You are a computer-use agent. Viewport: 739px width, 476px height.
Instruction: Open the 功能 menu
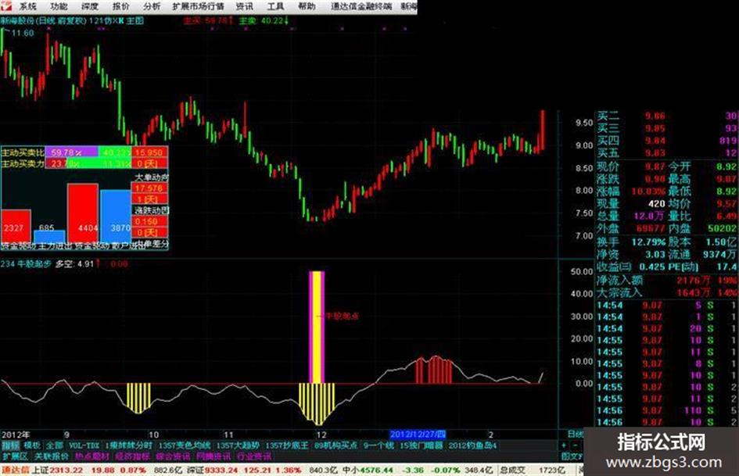coord(59,6)
